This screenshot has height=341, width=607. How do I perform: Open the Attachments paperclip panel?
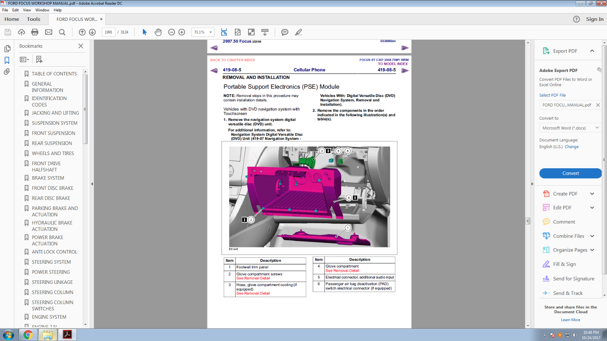click(7, 72)
